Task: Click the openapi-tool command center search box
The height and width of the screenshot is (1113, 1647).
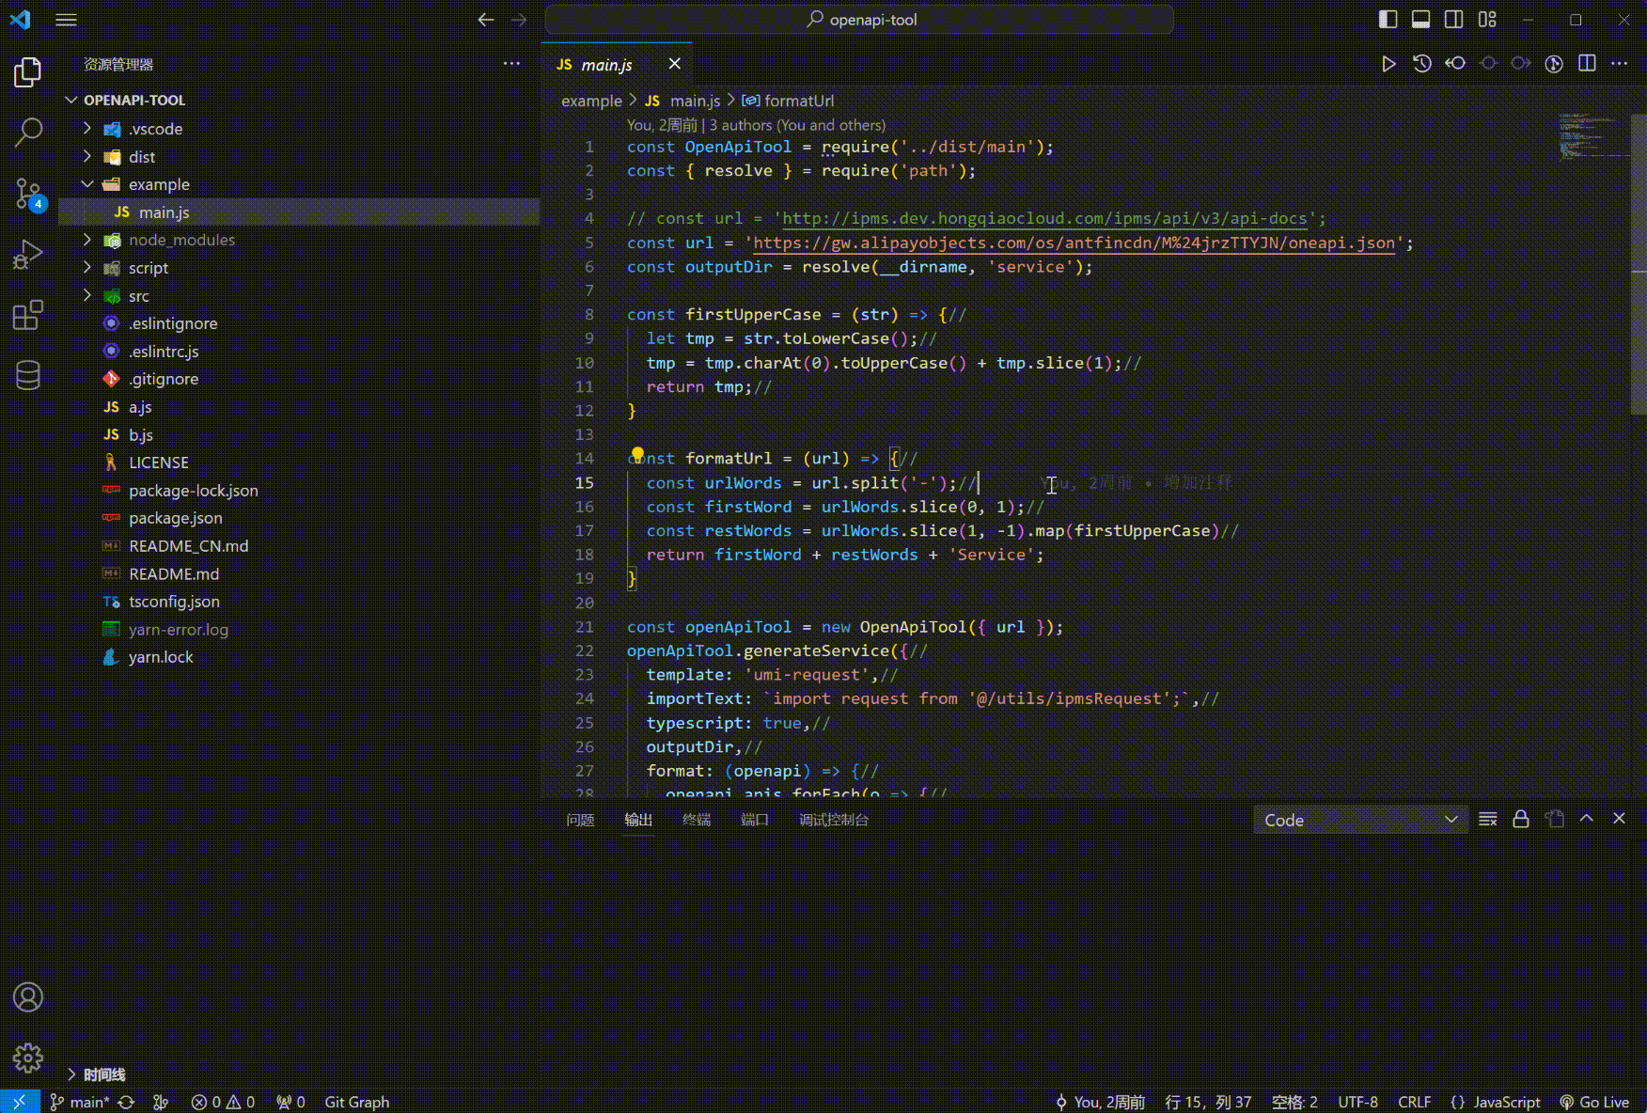Action: click(859, 20)
